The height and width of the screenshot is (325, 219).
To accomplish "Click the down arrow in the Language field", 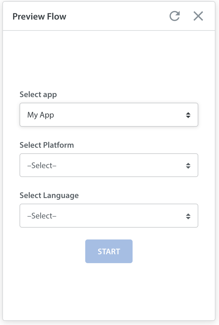I will pyautogui.click(x=188, y=218).
